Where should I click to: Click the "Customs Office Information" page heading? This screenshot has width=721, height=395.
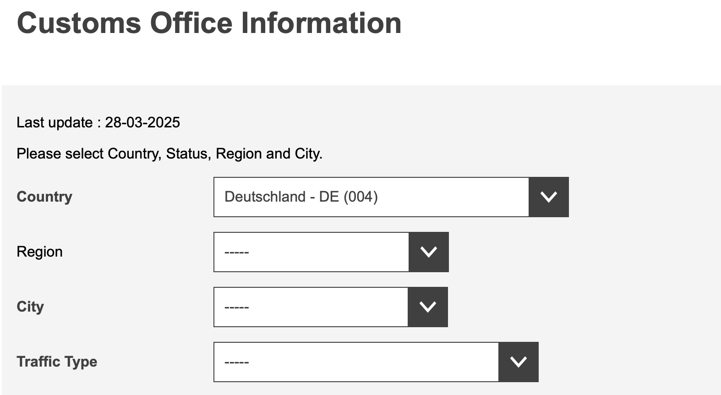point(209,23)
